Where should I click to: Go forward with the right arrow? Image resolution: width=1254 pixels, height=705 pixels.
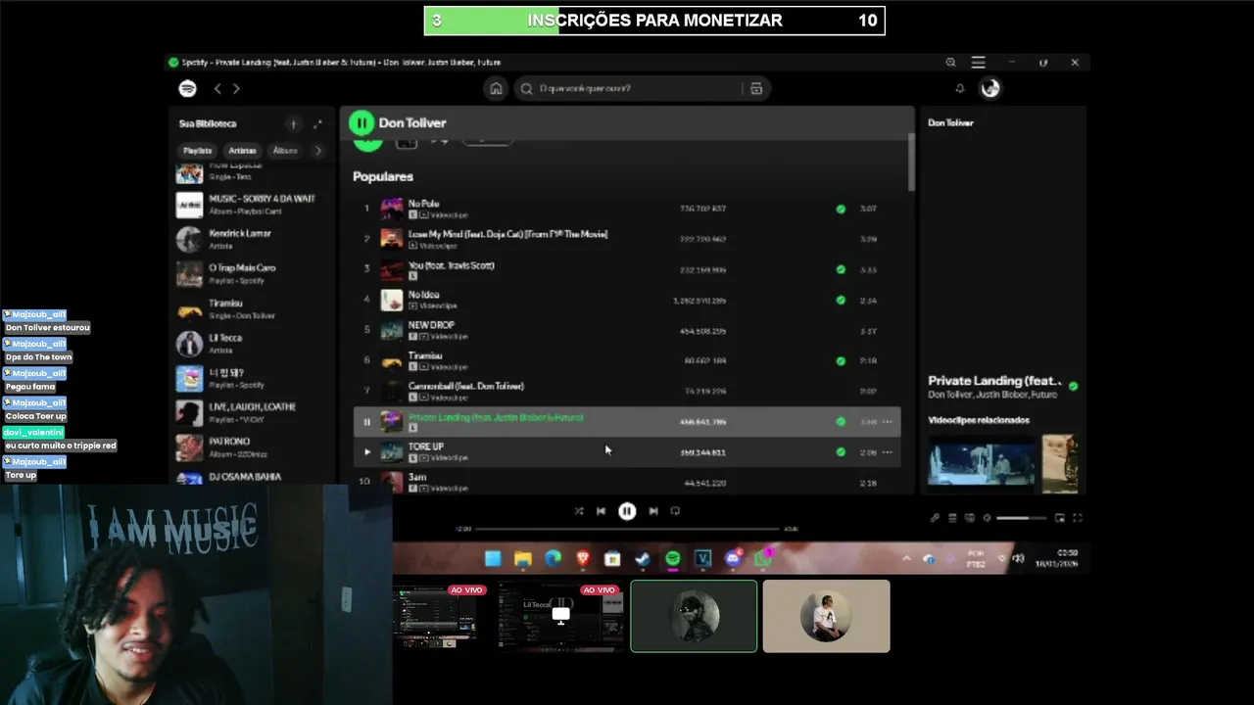(236, 88)
